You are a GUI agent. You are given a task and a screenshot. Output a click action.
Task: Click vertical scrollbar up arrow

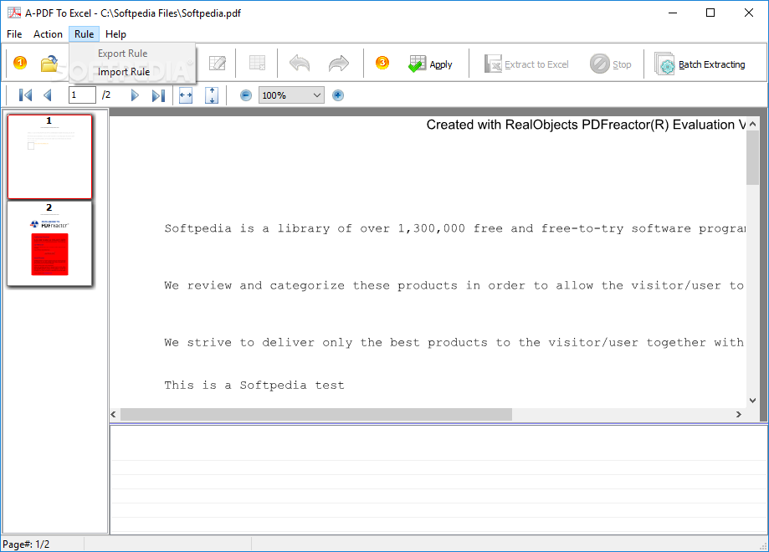click(752, 124)
